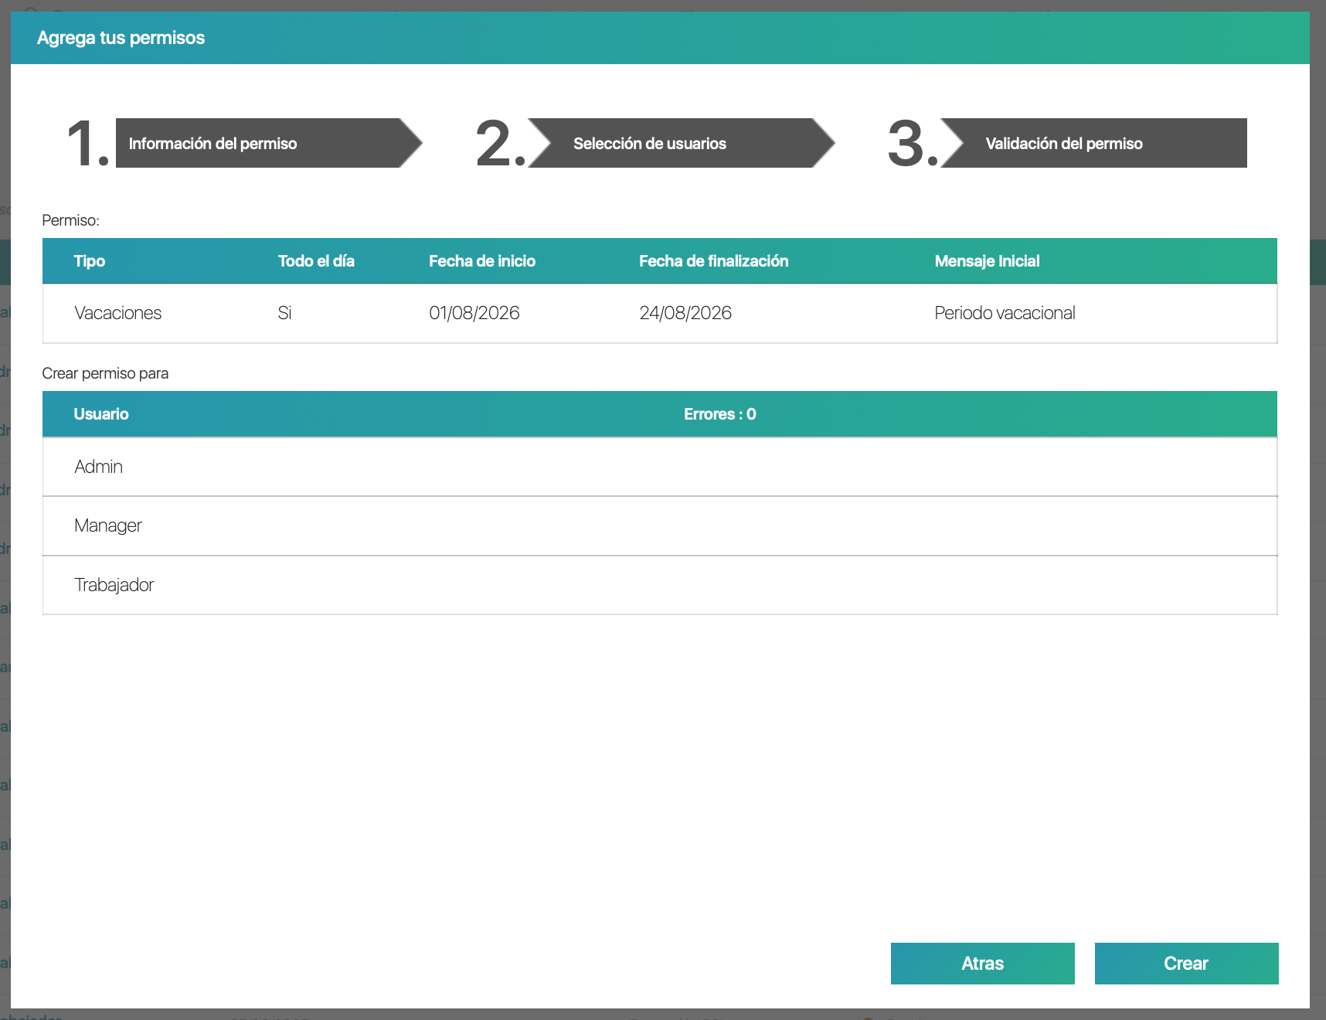The width and height of the screenshot is (1326, 1020).
Task: Click the Crear button
Action: tap(1186, 964)
